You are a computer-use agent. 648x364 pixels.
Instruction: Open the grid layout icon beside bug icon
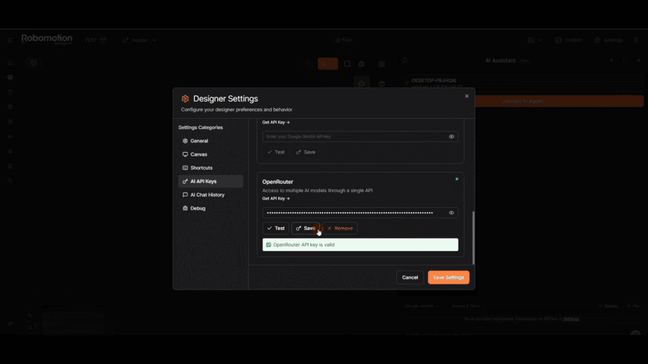[x=382, y=64]
